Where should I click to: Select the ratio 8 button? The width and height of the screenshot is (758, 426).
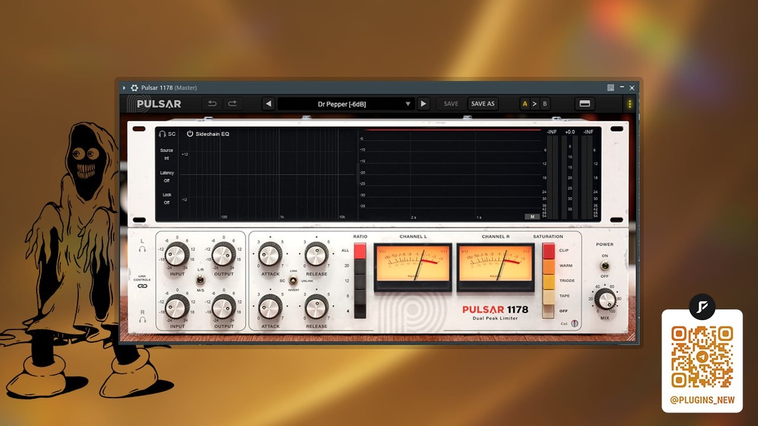(x=360, y=295)
